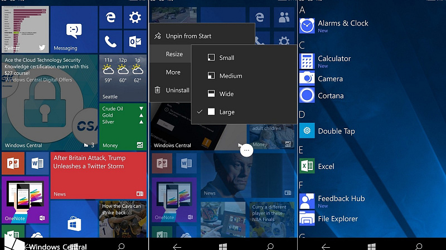Screen dimensions: 446x250
Task: Open Alarms & Clock from the app list
Action: (x=334, y=26)
